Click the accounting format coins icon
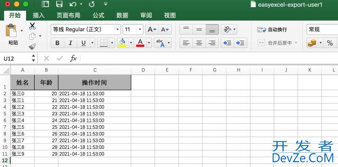 click(312, 43)
